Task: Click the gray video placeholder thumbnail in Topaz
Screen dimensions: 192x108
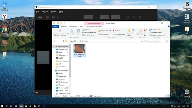Action: 43,57
